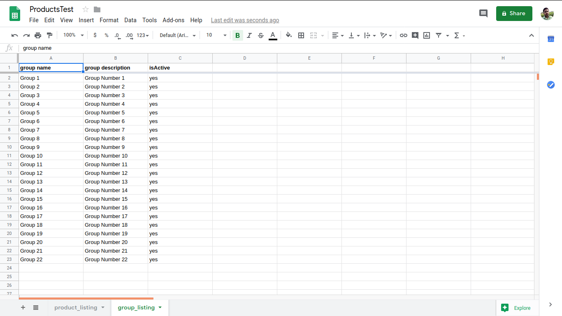Insert a link with the link icon
Image resolution: width=562 pixels, height=316 pixels.
pos(404,35)
